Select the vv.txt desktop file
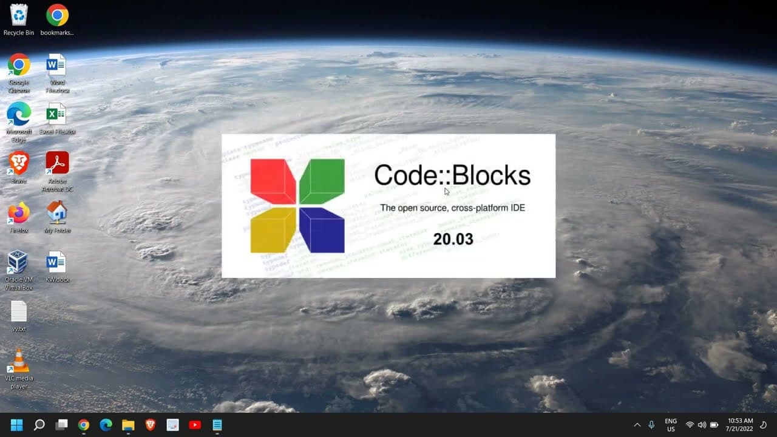 pos(19,316)
